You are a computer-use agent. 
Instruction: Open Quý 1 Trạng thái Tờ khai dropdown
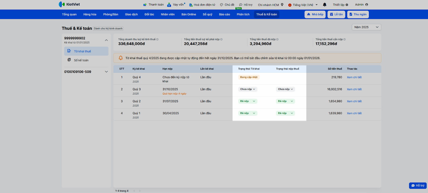click(x=248, y=113)
